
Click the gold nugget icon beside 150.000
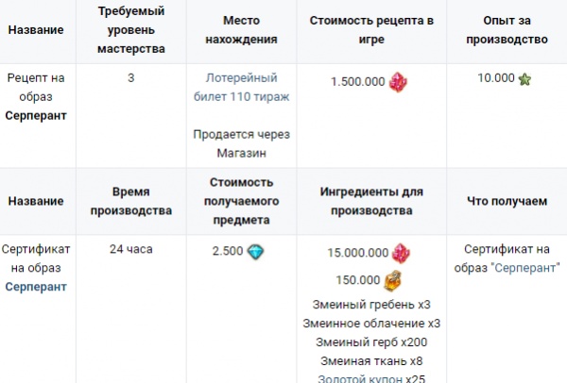point(392,280)
